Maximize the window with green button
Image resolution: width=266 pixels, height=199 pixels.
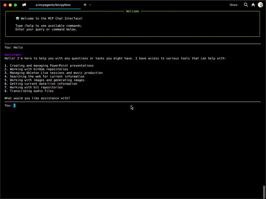click(15, 5)
